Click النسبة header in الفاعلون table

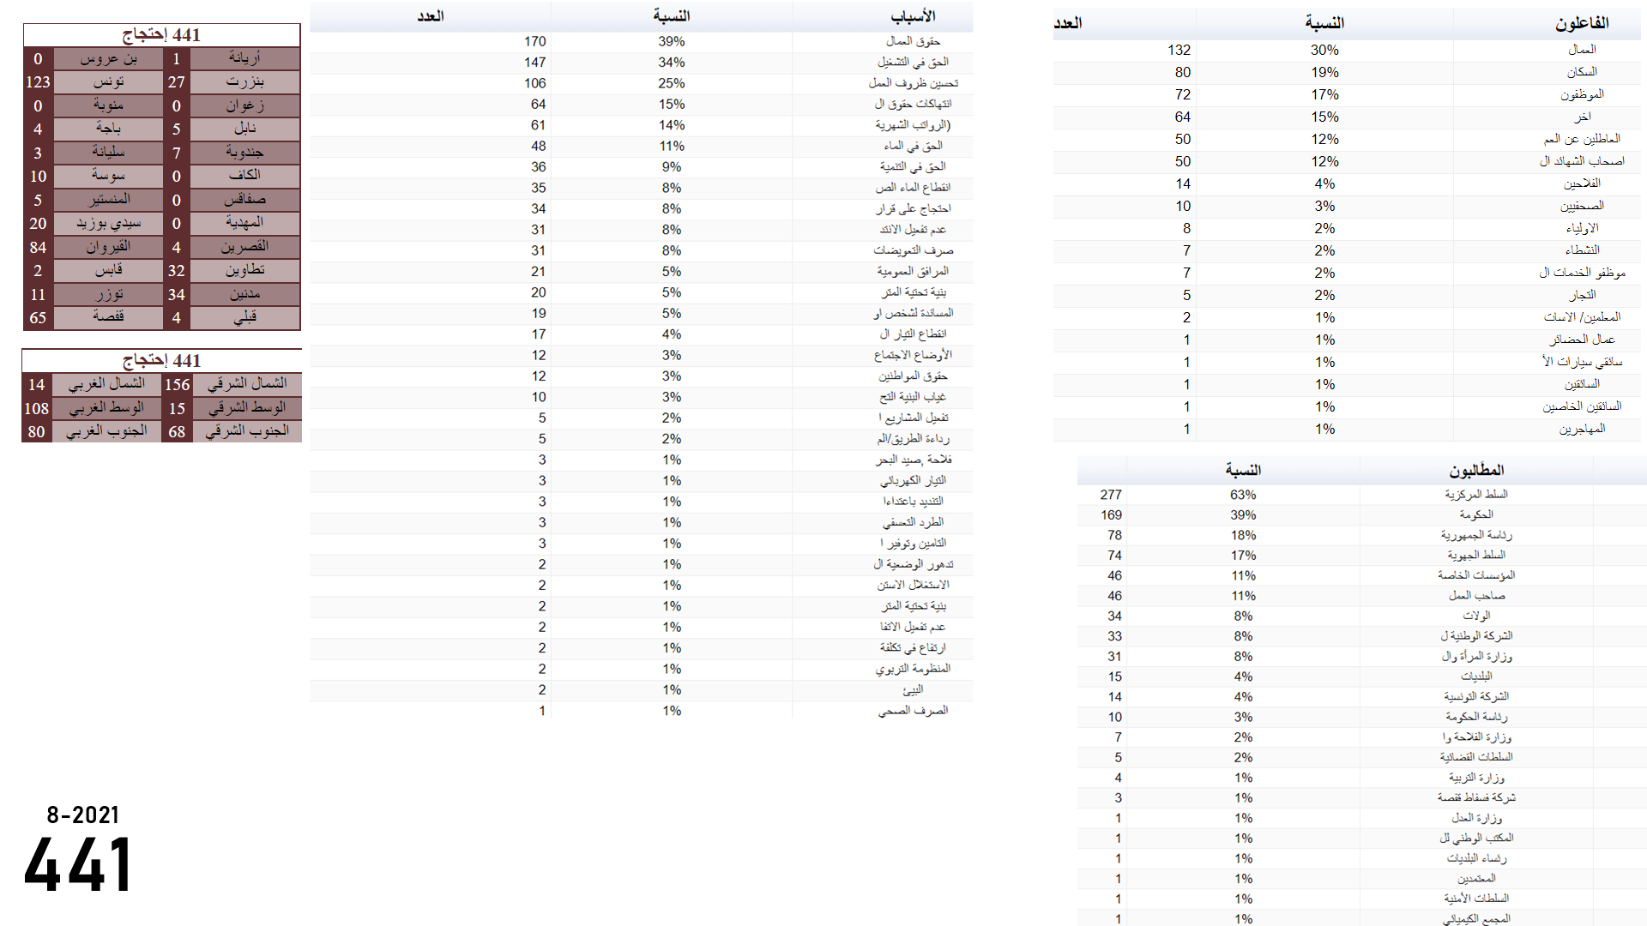pyautogui.click(x=1324, y=23)
